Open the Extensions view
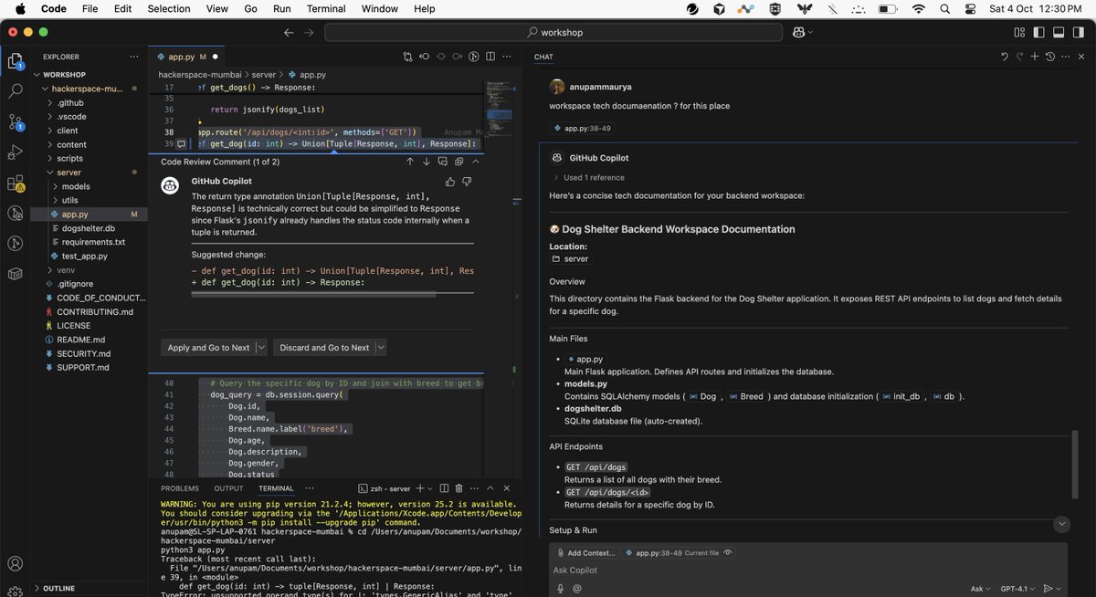This screenshot has width=1096, height=597. pyautogui.click(x=15, y=182)
